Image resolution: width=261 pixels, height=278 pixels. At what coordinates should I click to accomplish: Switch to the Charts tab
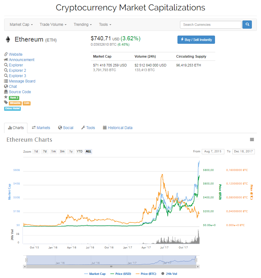click(x=16, y=128)
